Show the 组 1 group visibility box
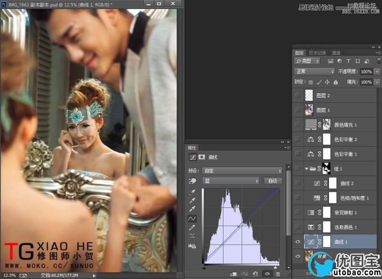 (297, 168)
